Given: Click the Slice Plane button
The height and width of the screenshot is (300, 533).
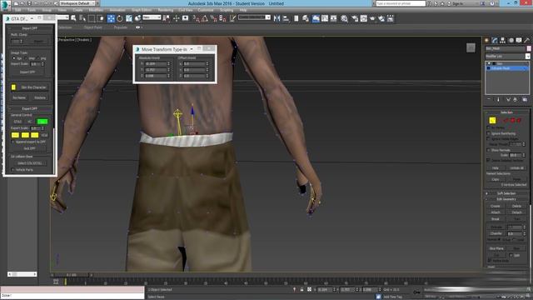Looking at the screenshot, I should click(496, 248).
